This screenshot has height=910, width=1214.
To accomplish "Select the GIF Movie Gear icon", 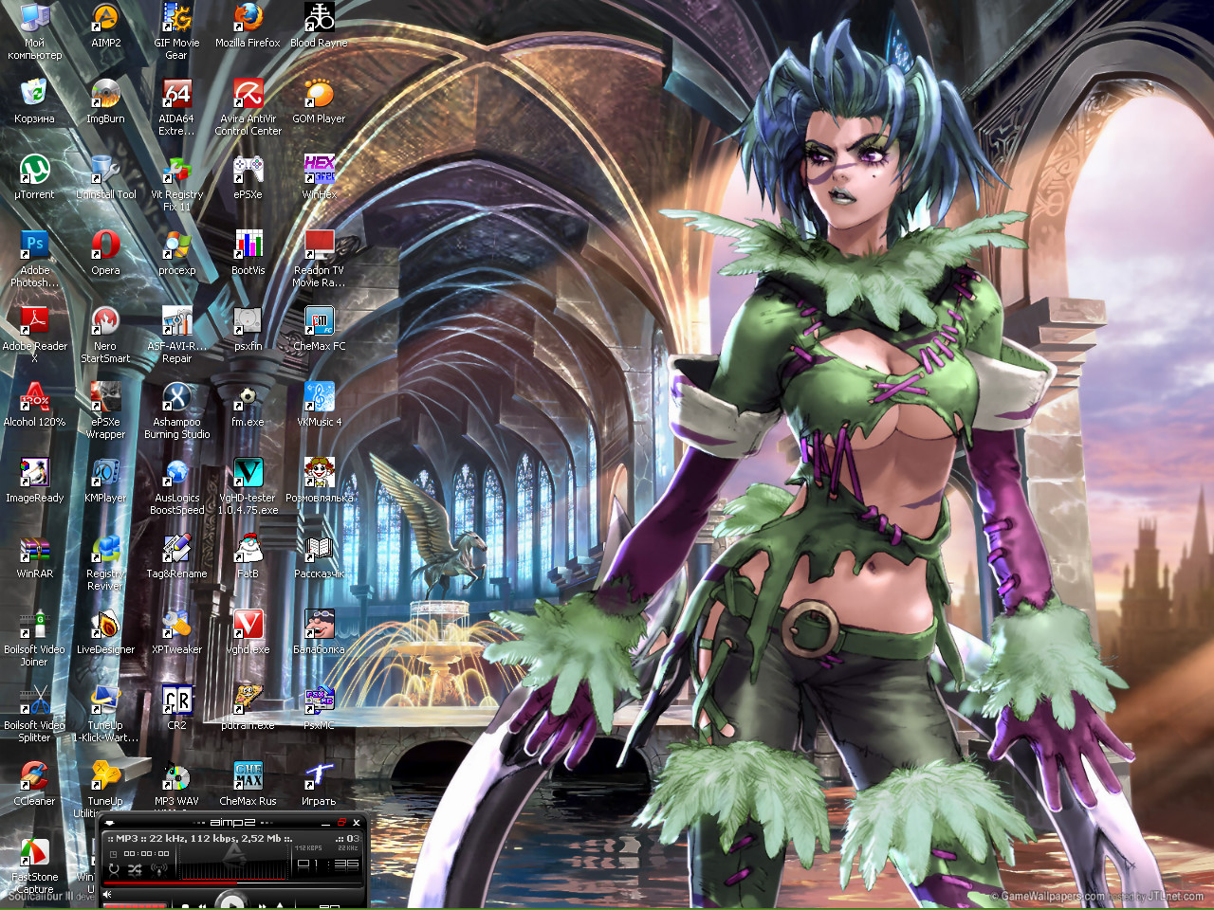I will coord(176,18).
